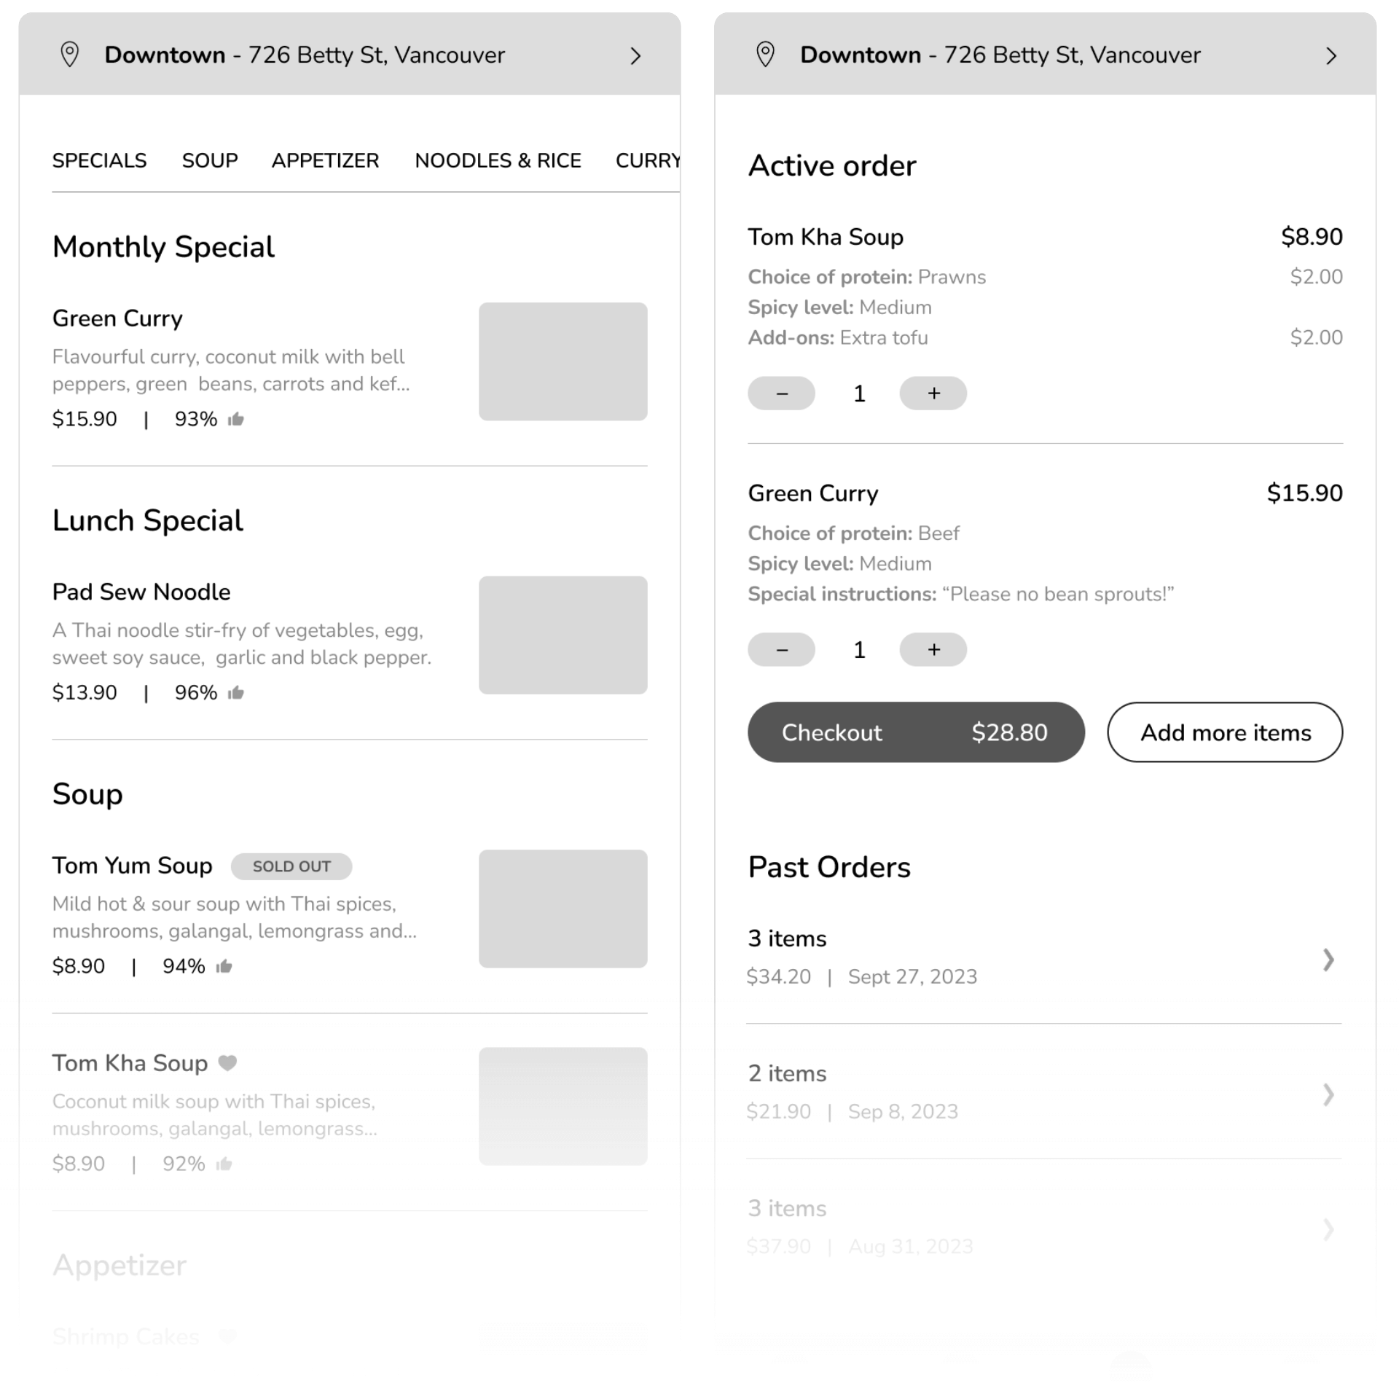Expand the location selector on the menu screen

tap(635, 56)
